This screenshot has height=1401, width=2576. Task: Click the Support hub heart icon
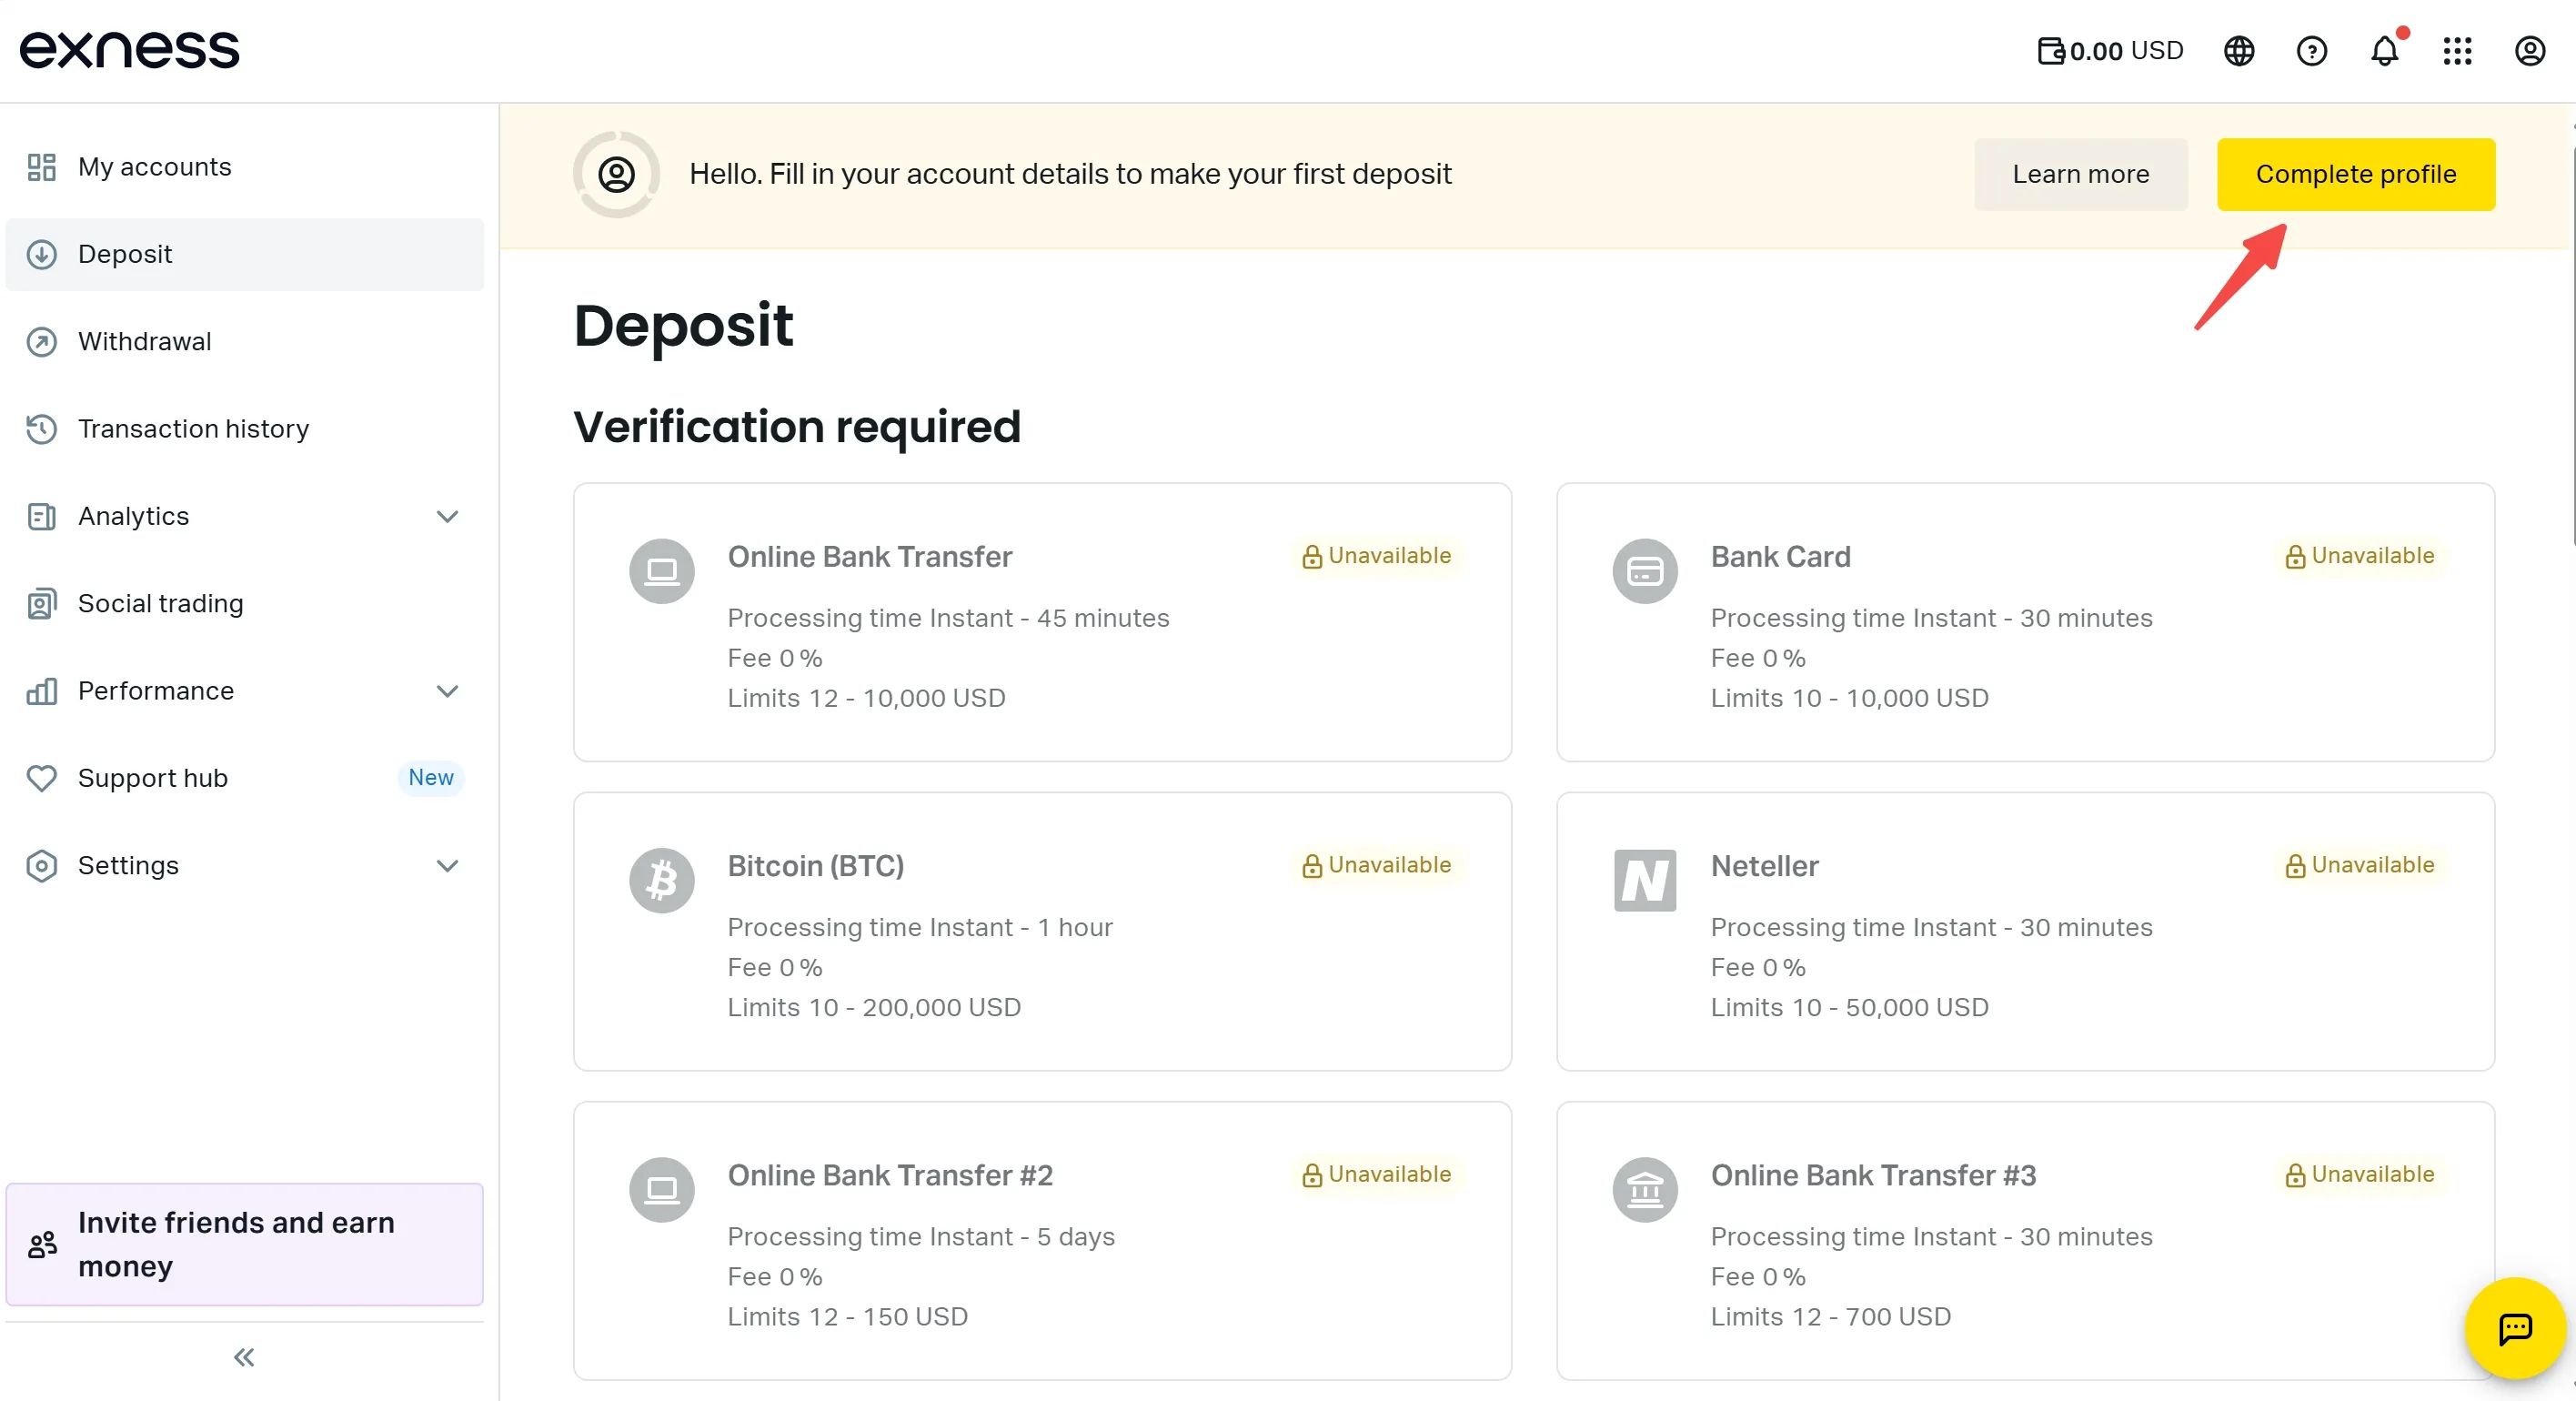tap(41, 778)
